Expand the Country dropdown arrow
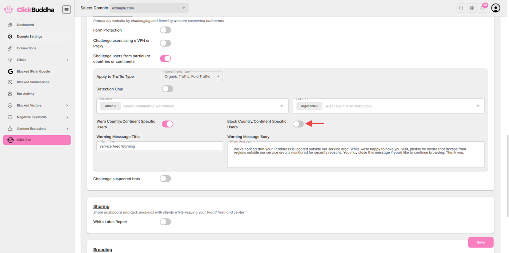Viewport: 509px width, 253px height. (x=478, y=106)
